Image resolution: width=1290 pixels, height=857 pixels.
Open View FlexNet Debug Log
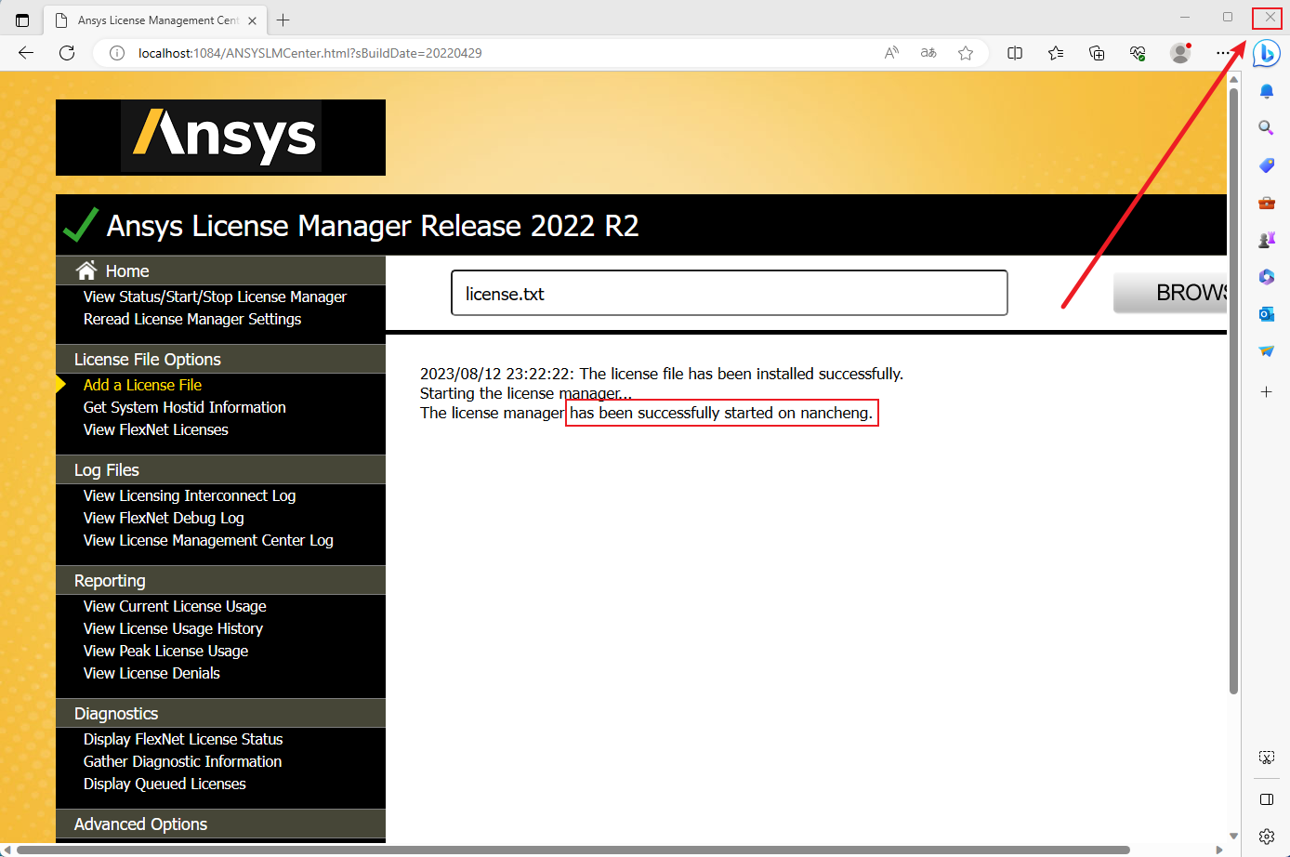164,518
